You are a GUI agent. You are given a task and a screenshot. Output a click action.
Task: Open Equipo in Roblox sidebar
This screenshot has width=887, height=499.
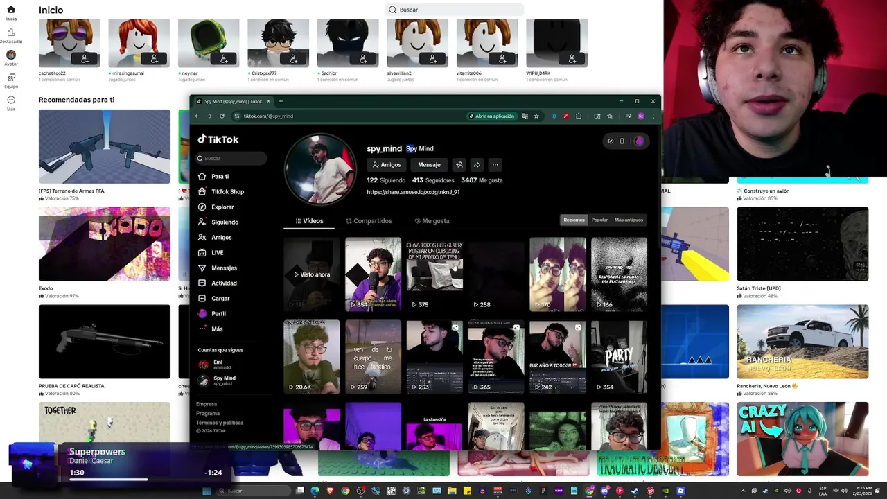[x=10, y=80]
